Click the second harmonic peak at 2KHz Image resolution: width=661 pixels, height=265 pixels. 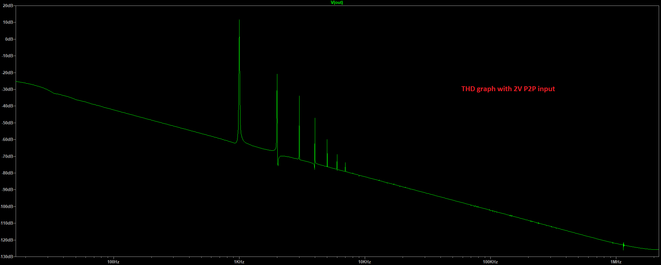pyautogui.click(x=277, y=75)
